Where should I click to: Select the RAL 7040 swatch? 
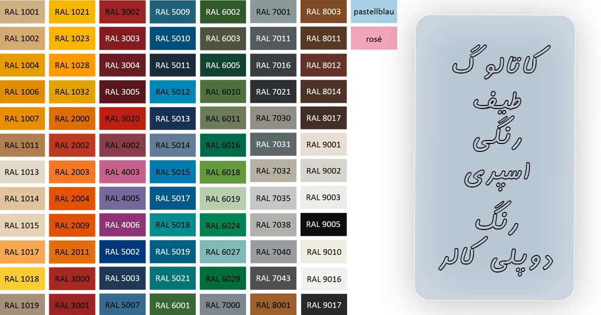pyautogui.click(x=273, y=252)
